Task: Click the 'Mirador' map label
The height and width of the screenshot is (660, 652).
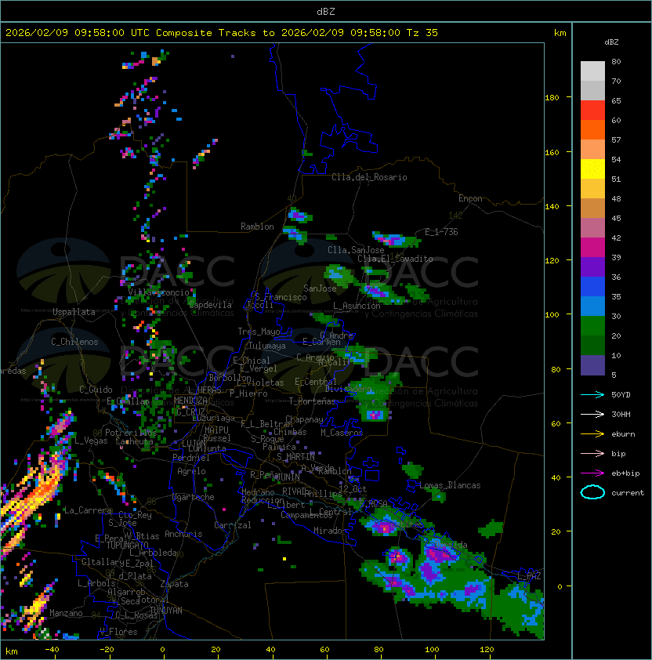Action: 330,531
